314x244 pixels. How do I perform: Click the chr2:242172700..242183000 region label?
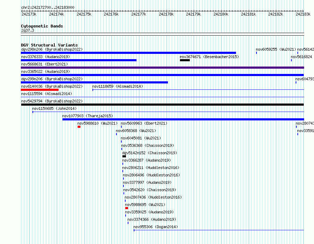tap(48, 7)
